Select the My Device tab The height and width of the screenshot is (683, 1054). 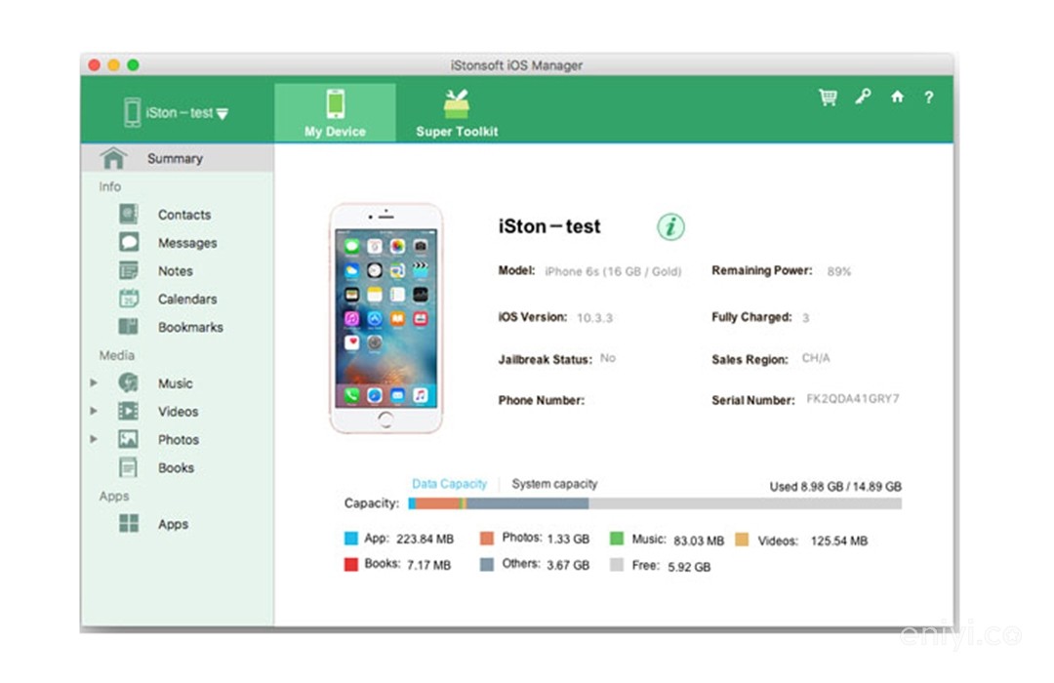(335, 113)
